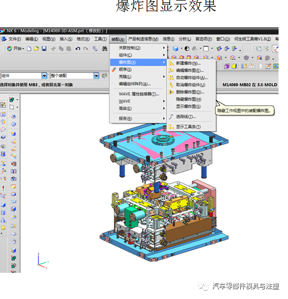This screenshot has height=299, width=288.
Task: Click the Copy icon
Action: pos(61,49)
